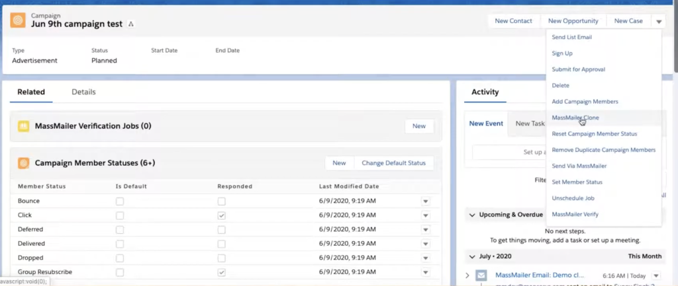Click the Advertisement type value

pyautogui.click(x=34, y=60)
